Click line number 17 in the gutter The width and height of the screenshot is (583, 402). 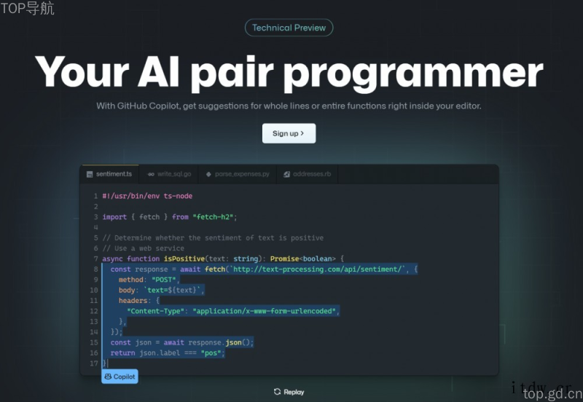94,363
